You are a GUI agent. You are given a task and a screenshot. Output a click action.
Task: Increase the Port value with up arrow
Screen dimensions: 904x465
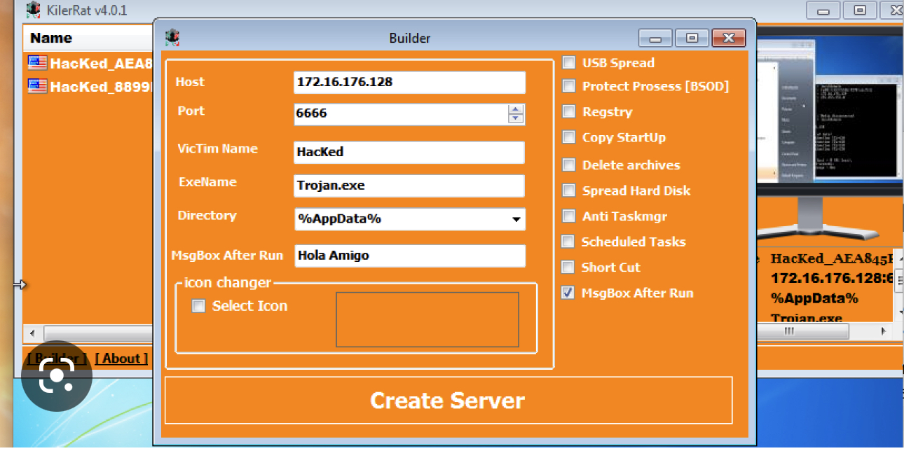click(516, 109)
